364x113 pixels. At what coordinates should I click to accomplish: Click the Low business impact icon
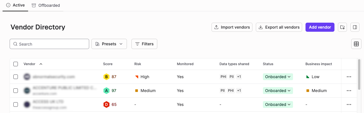click(308, 77)
